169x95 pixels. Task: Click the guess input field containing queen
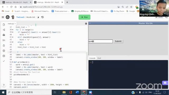[101, 41]
